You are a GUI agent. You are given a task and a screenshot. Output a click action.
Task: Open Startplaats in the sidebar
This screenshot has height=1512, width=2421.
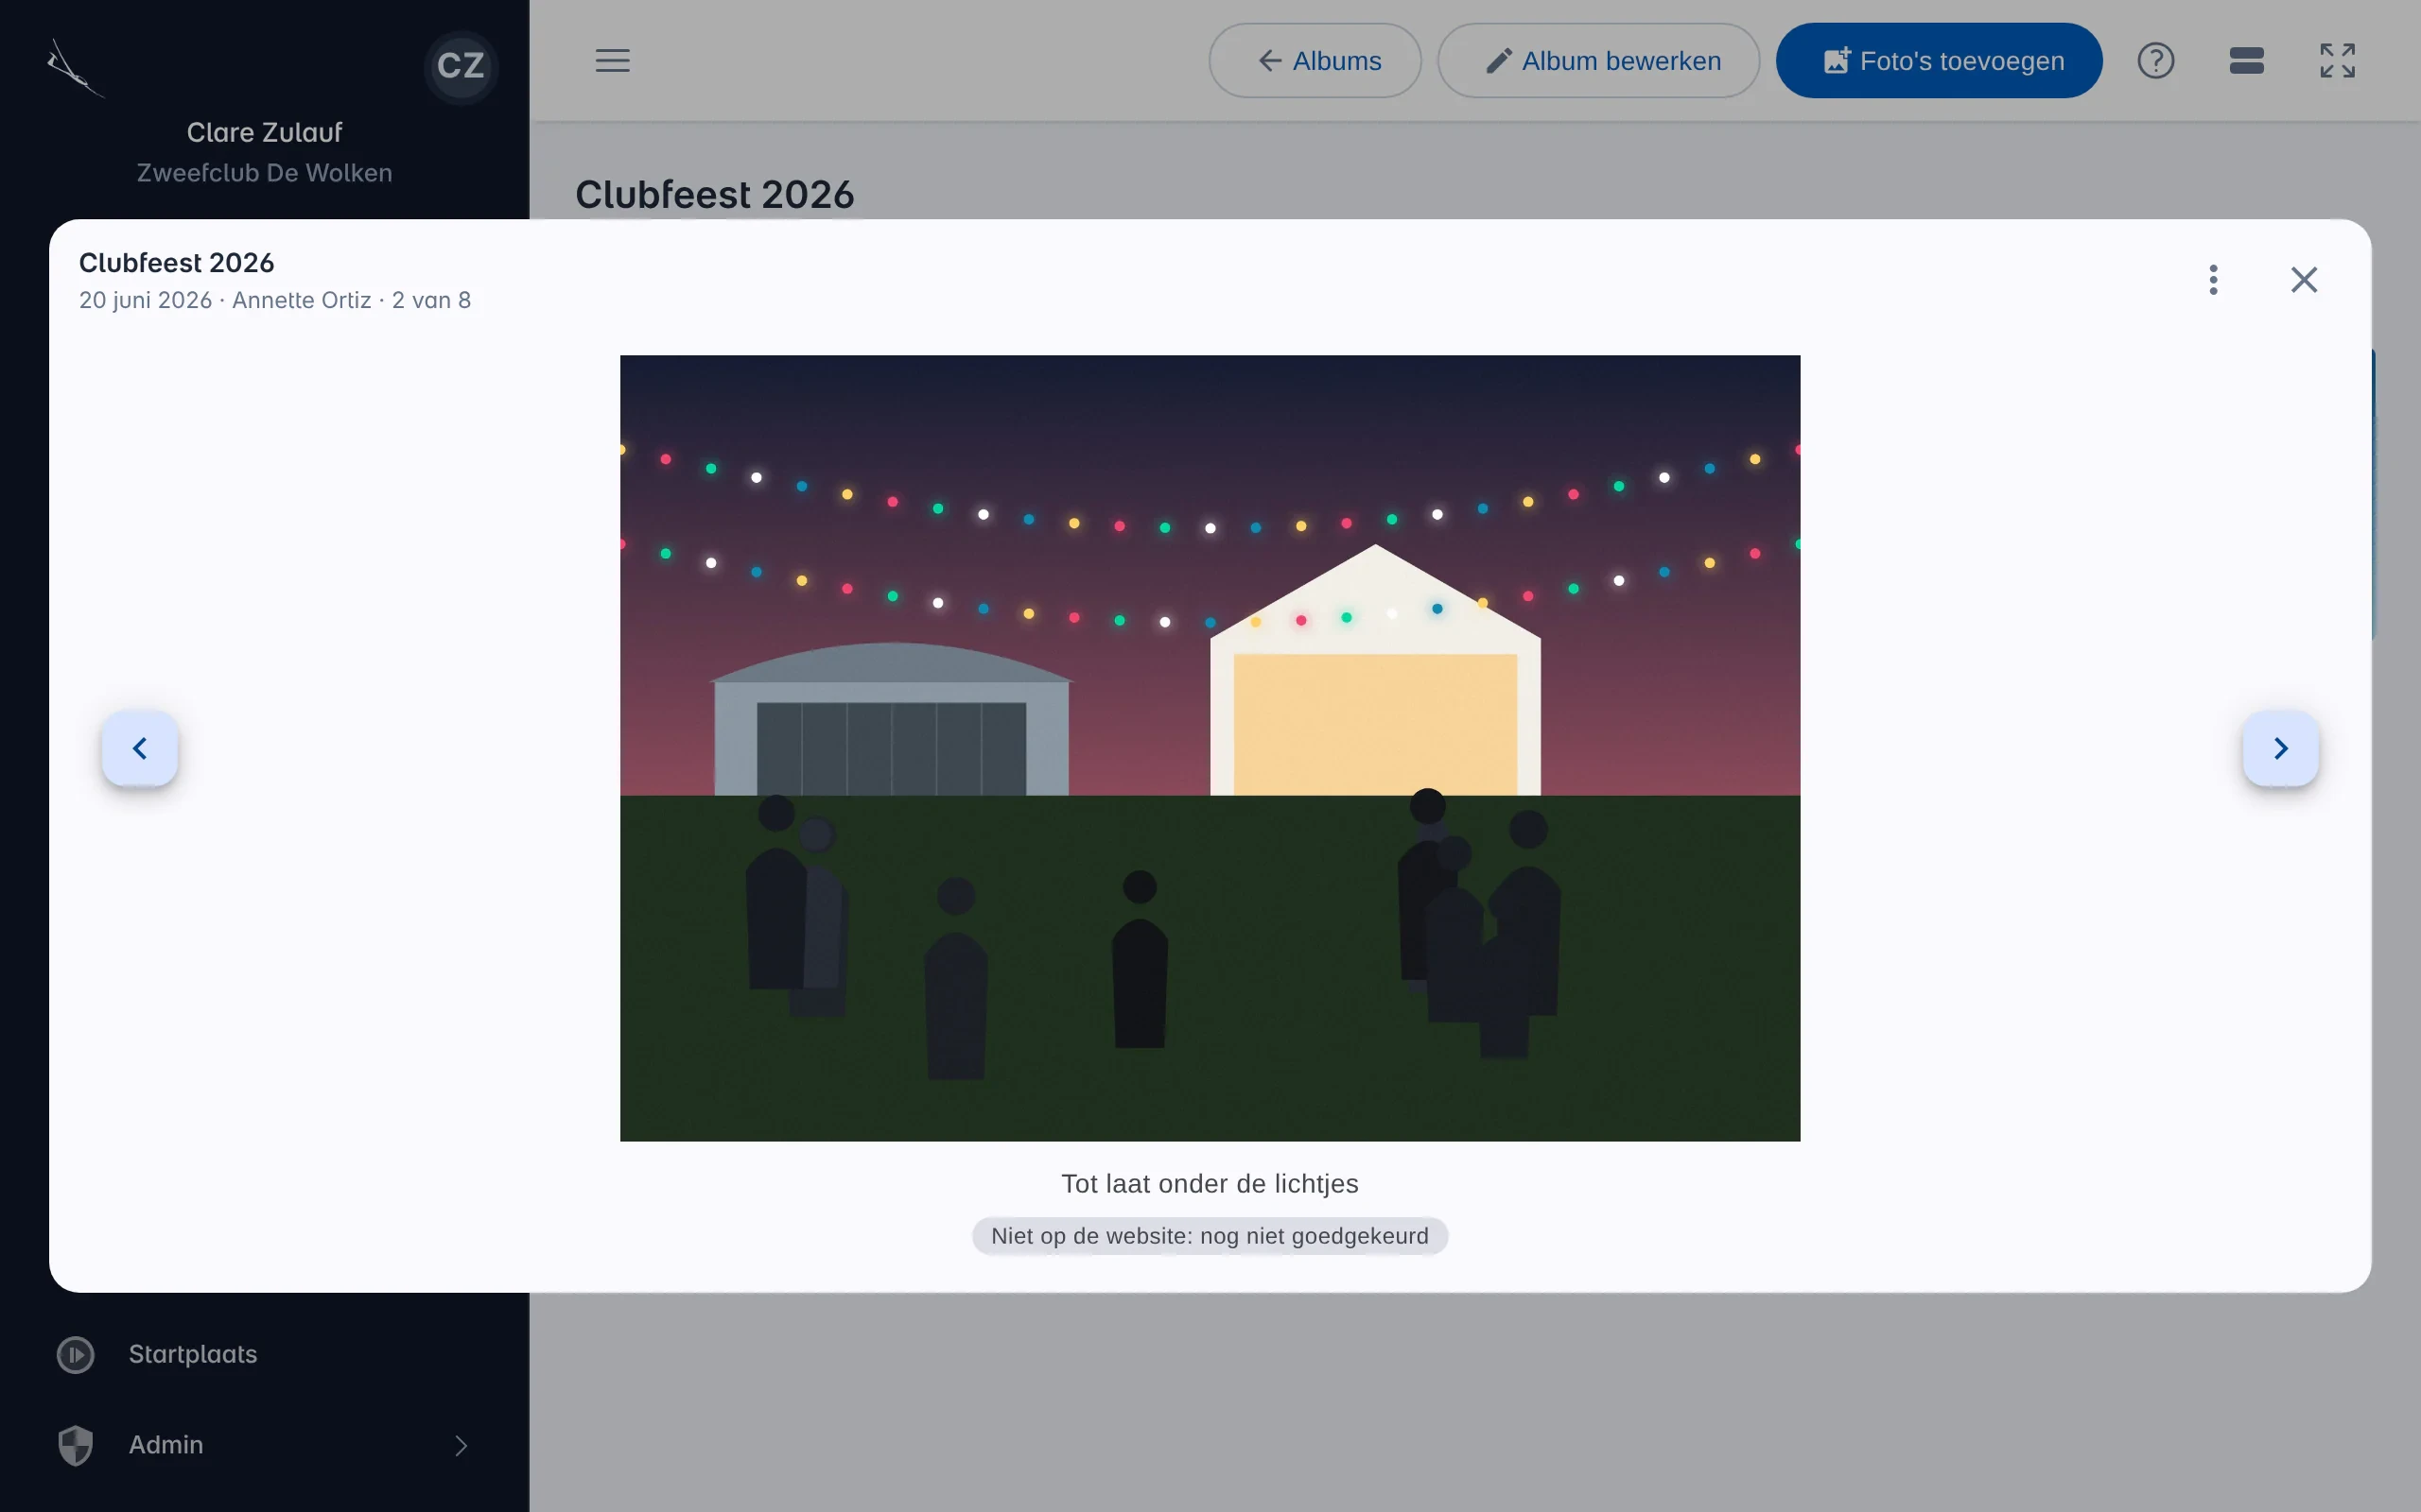[264, 1354]
